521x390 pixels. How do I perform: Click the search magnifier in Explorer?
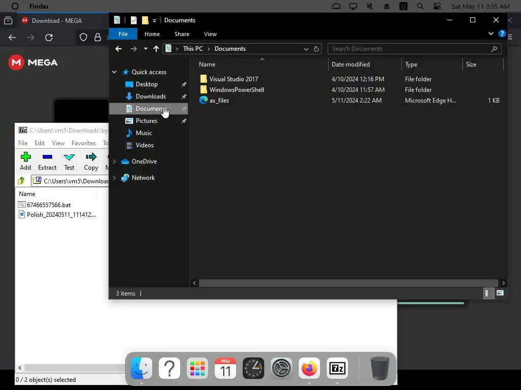(494, 49)
